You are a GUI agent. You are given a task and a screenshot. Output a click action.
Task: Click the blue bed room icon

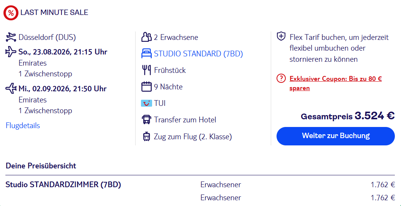point(147,54)
